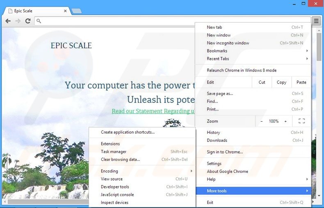The width and height of the screenshot is (324, 208).
Task: Expand the Recent Tabs submenu arrow
Action: click(x=307, y=59)
